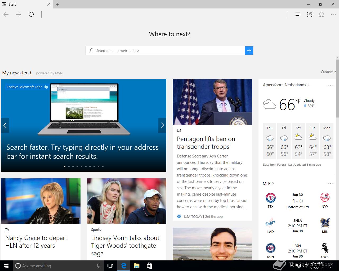This screenshot has width=339, height=271.
Task: Submit search with blue arrow button
Action: 249,51
